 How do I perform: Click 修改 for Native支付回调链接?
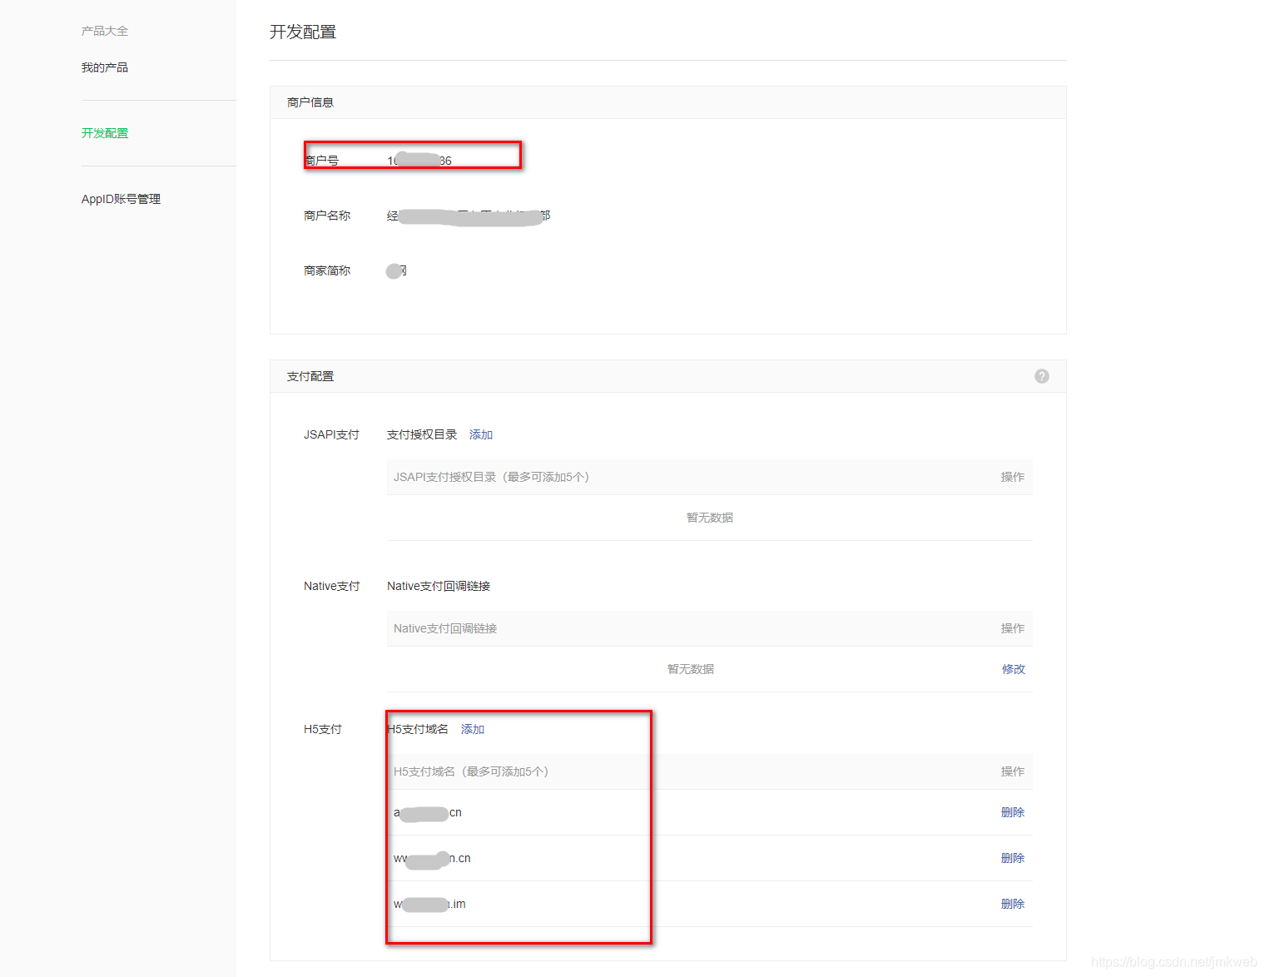point(1014,669)
